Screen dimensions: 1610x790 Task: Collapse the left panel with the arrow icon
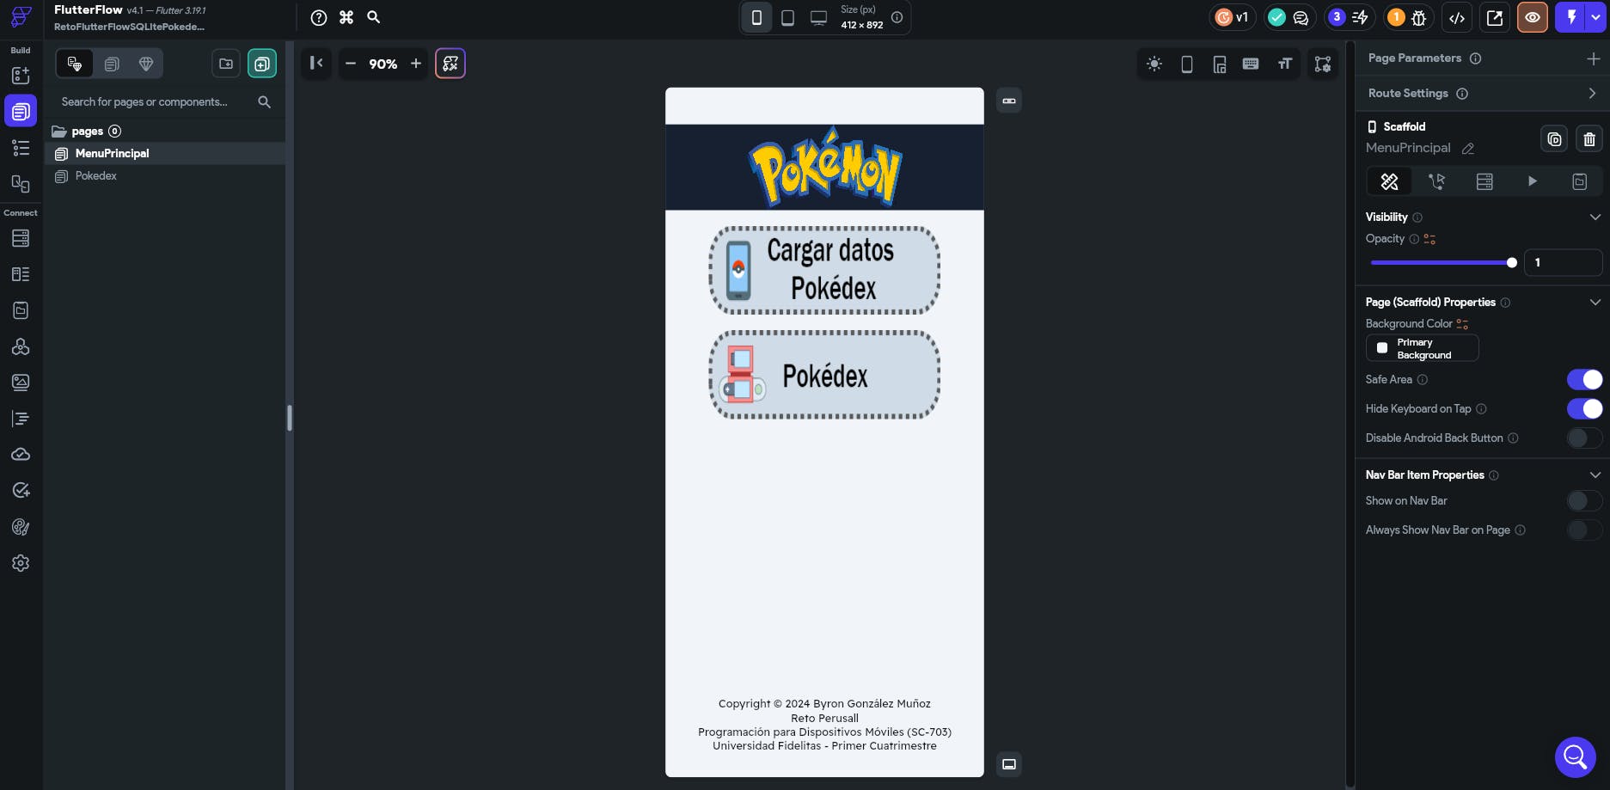coord(316,63)
